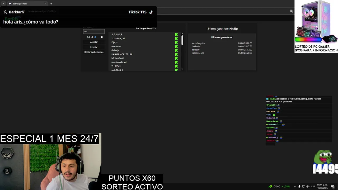The height and width of the screenshot is (190, 338).
Task: Click chat user Mateo_rip_uni
Action: (x=272, y=121)
